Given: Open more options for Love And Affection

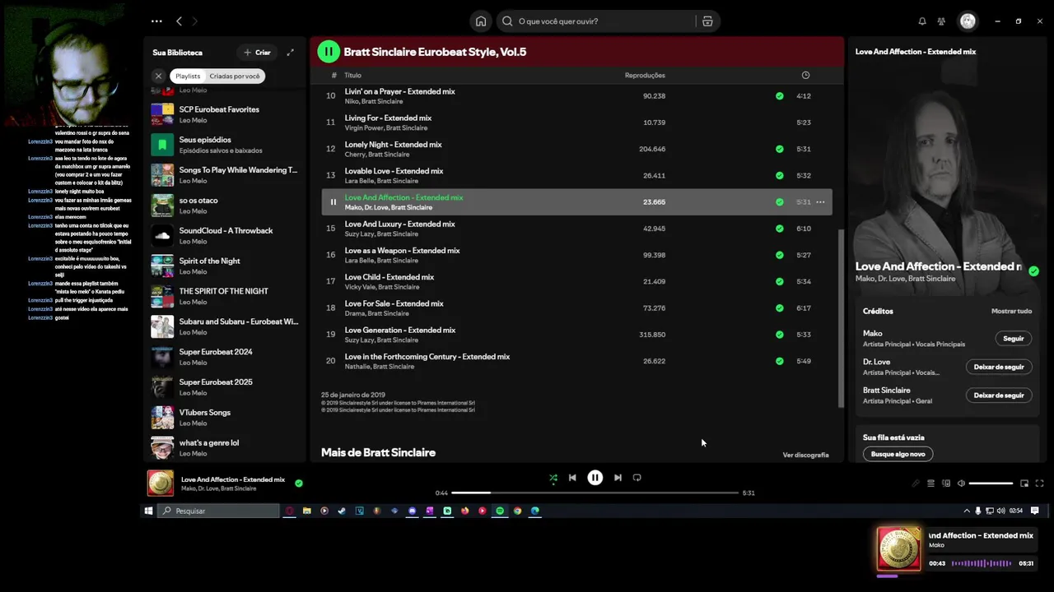Looking at the screenshot, I should [x=820, y=202].
